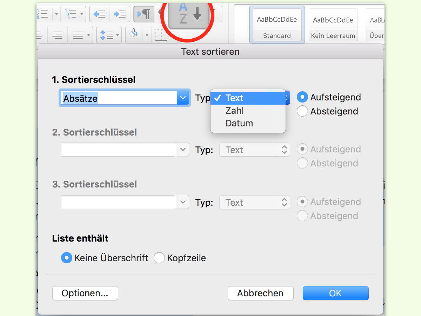Select Aufsteigend for first Sortierschlüssel
This screenshot has width=421, height=316.
click(302, 97)
